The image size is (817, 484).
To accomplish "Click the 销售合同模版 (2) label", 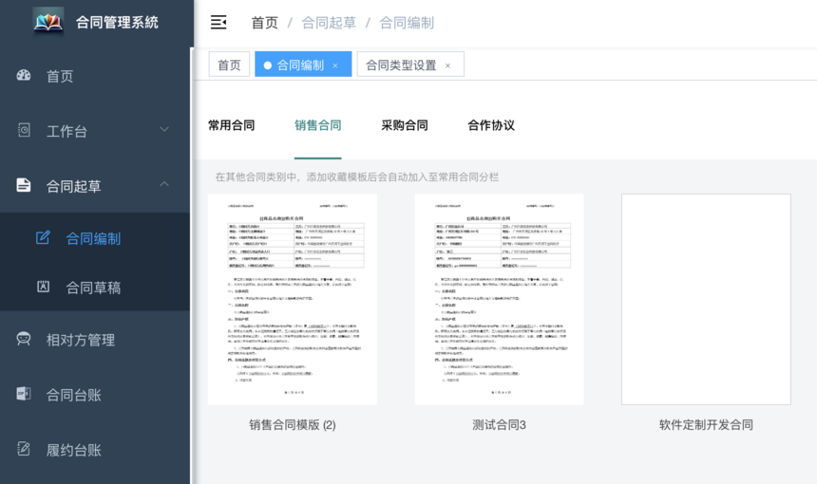I will pyautogui.click(x=293, y=424).
